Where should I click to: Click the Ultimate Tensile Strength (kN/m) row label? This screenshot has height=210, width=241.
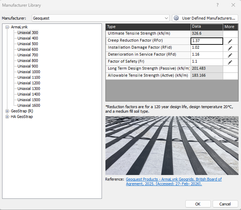coord(139,33)
